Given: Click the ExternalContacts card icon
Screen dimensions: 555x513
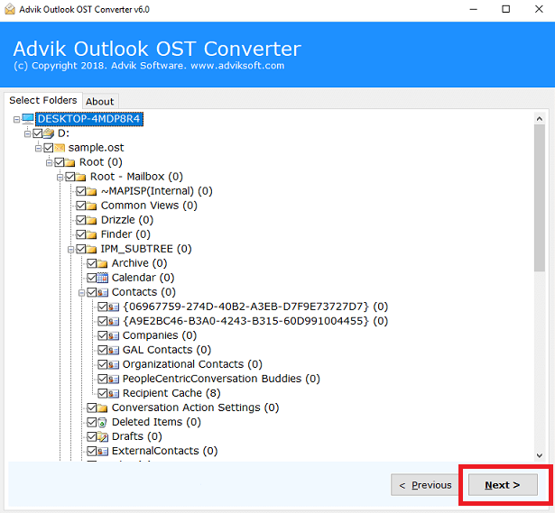Looking at the screenshot, I should tap(102, 452).
